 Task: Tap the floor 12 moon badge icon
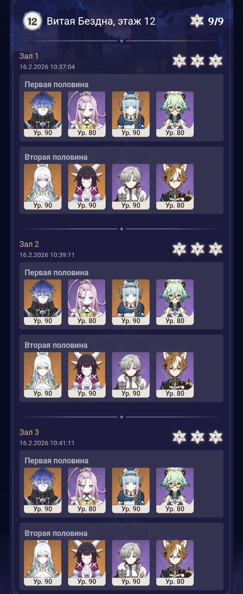[x=32, y=21]
